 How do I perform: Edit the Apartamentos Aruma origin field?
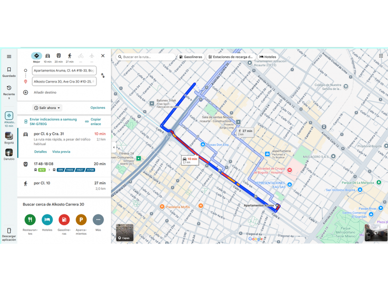coord(64,71)
